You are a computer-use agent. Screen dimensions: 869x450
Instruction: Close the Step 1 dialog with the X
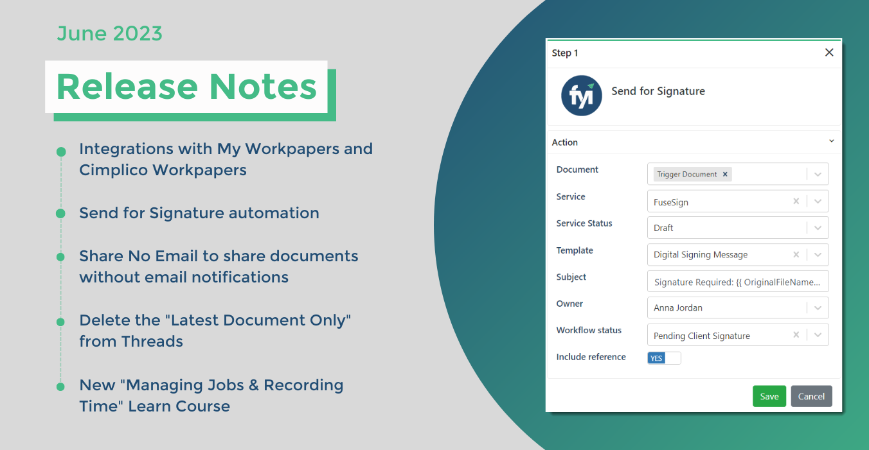(x=829, y=52)
